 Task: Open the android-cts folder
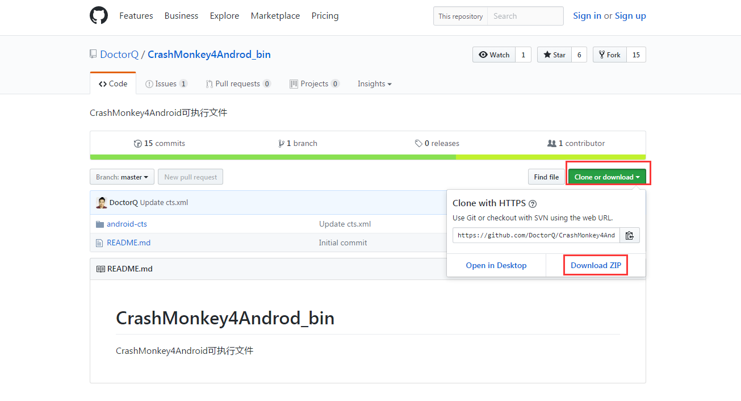pos(127,224)
